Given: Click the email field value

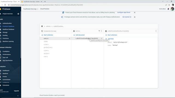Looking at the screenshot, I should click(x=120, y=42).
